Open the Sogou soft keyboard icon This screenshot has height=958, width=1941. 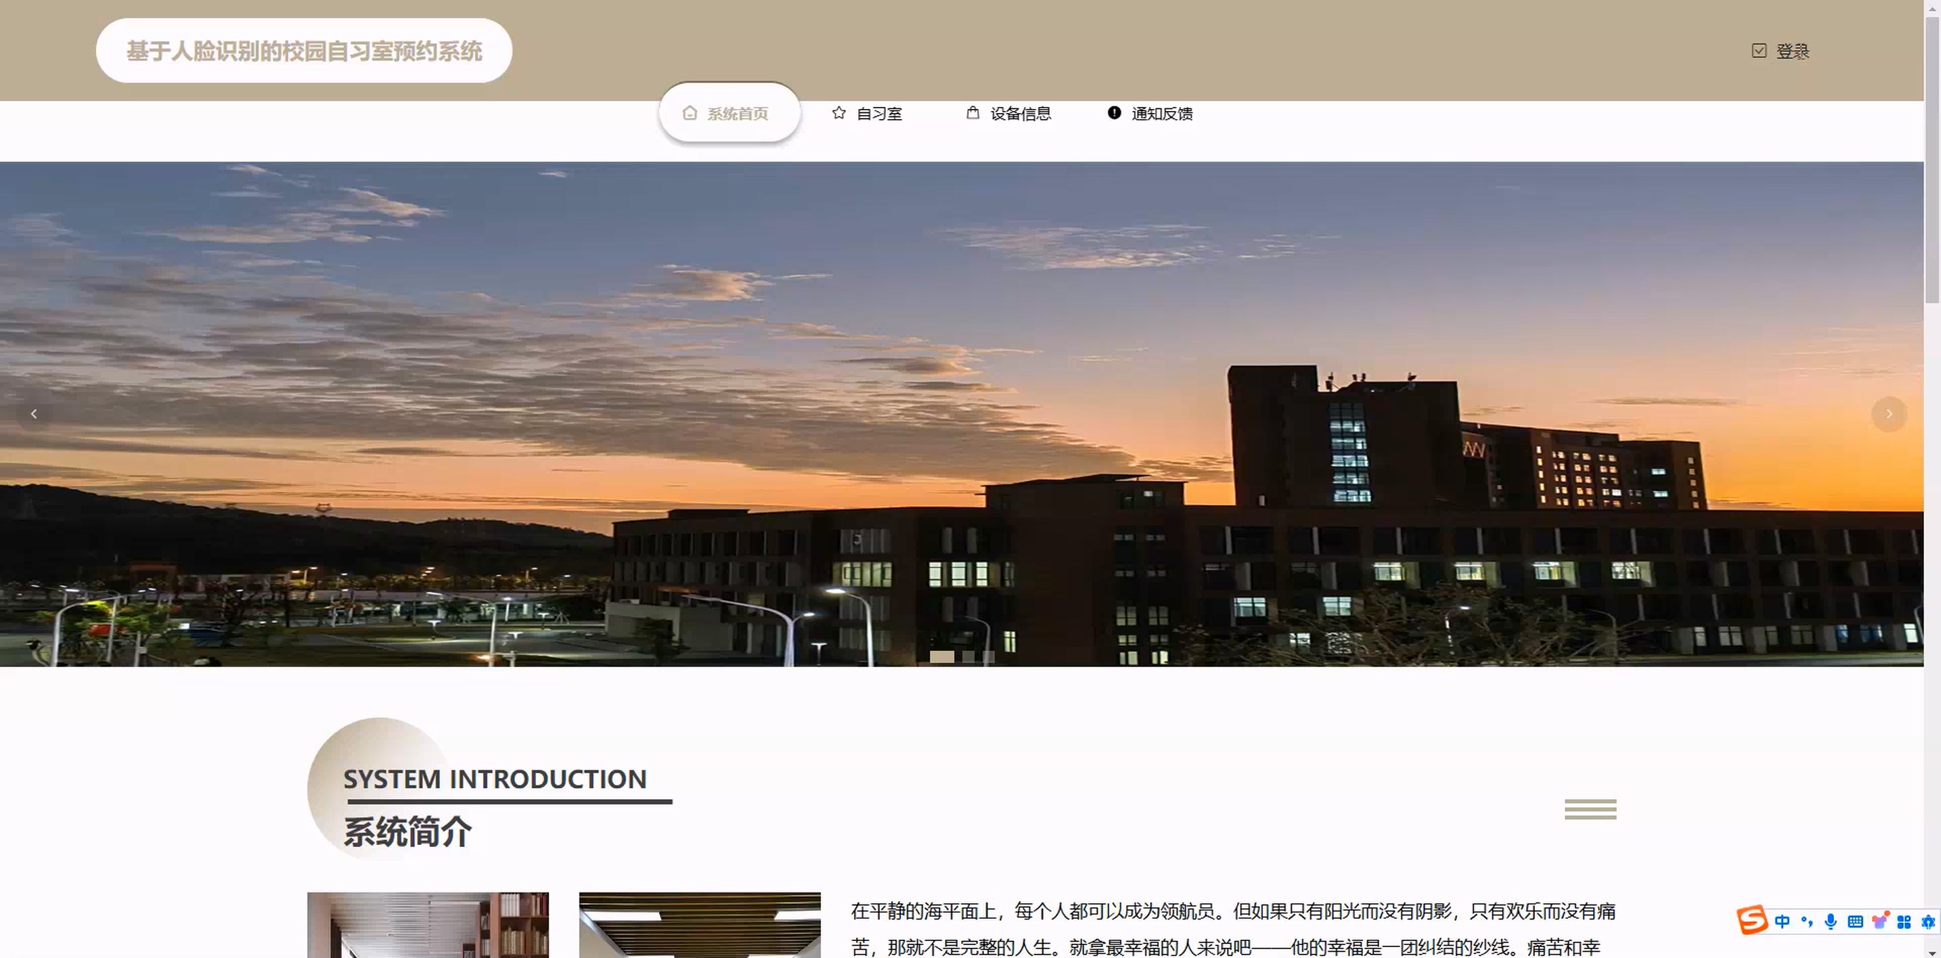(x=1855, y=921)
